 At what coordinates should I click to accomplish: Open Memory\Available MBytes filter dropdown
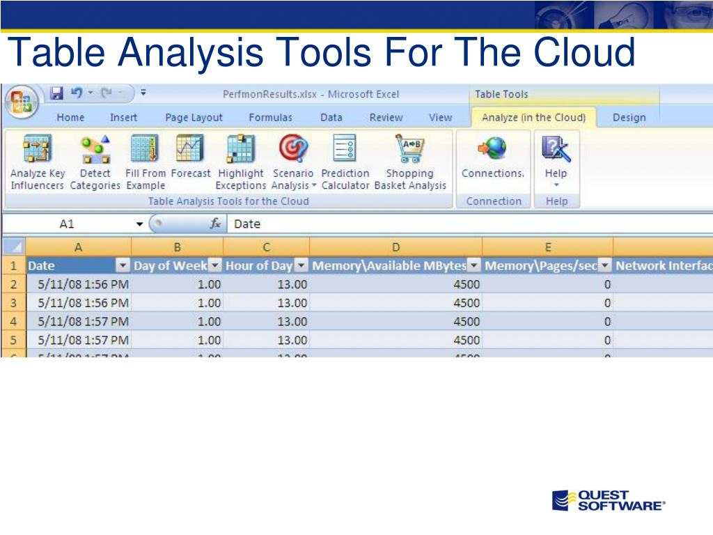(473, 265)
